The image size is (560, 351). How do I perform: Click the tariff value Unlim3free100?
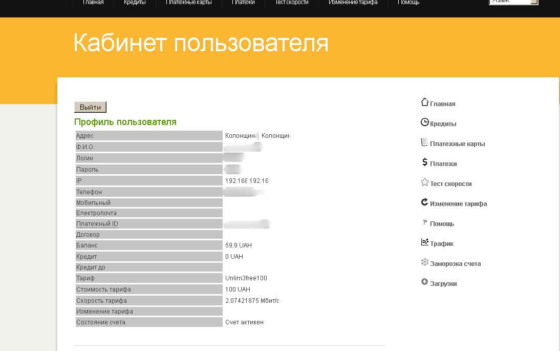click(246, 278)
